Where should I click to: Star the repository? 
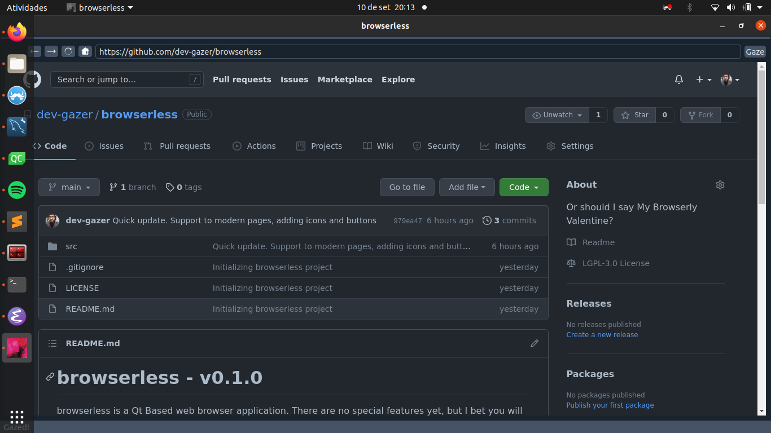click(x=634, y=115)
